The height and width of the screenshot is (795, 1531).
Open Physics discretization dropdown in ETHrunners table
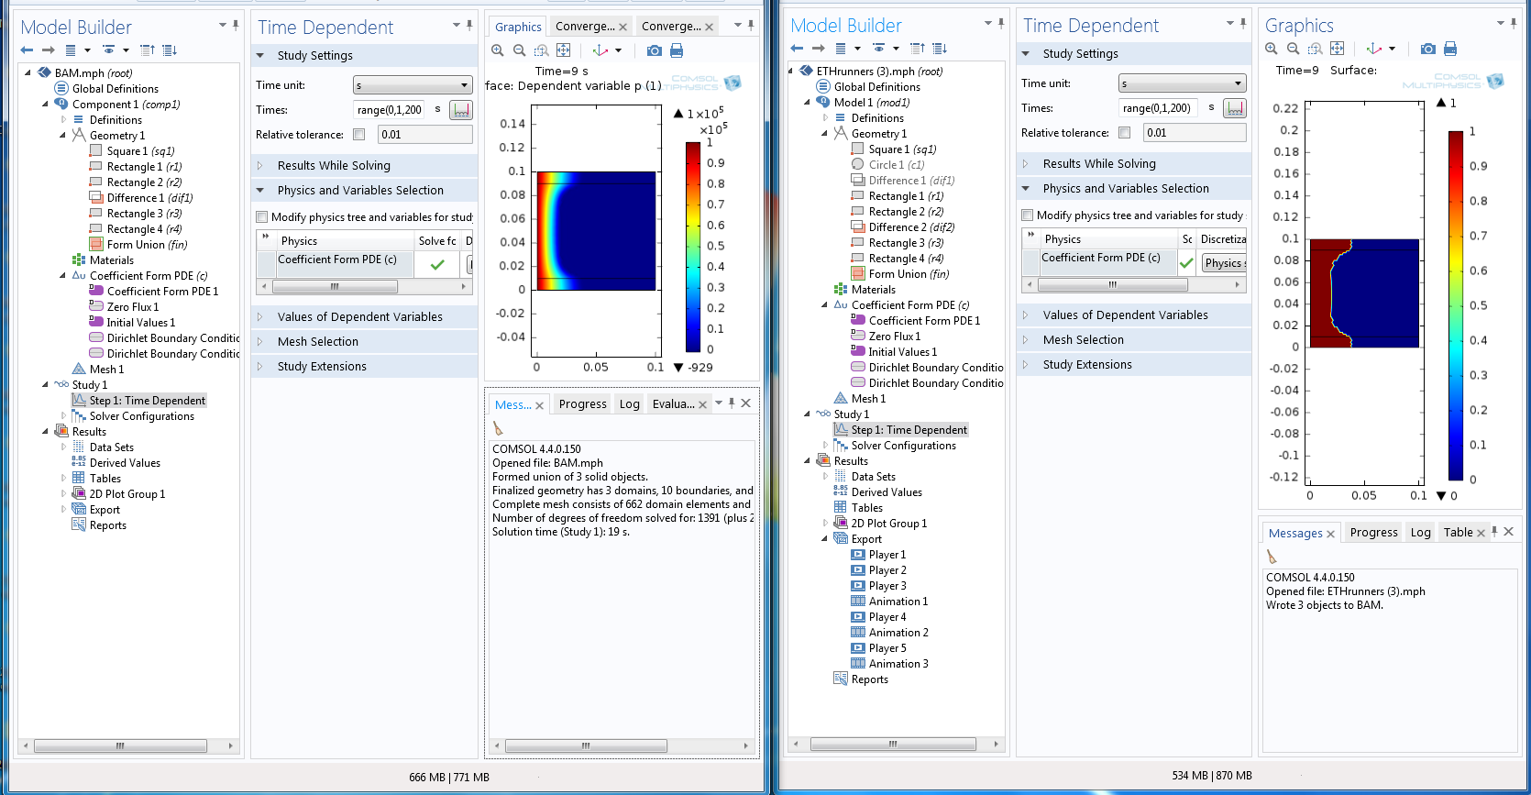point(1224,263)
